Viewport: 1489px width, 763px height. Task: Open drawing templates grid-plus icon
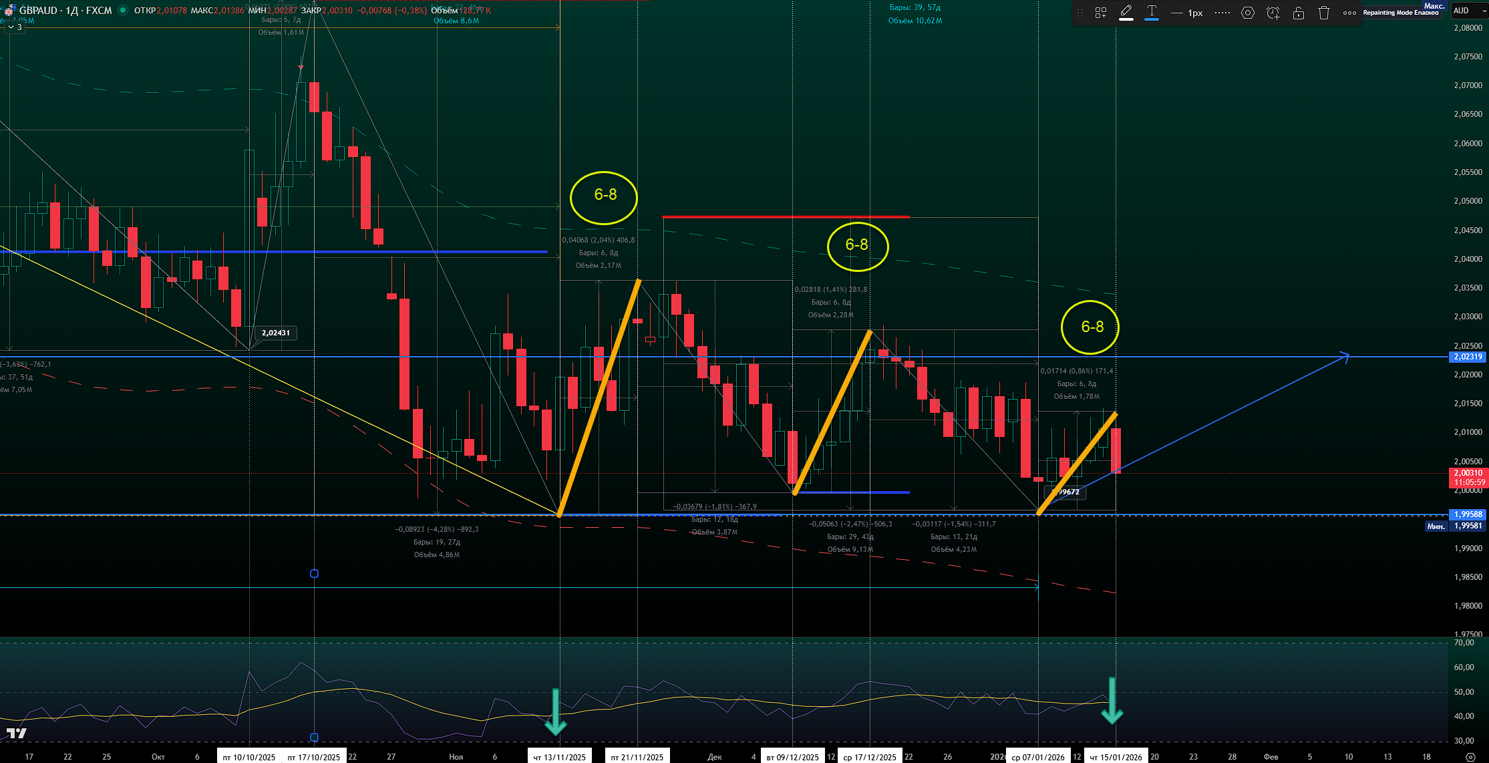(1101, 13)
